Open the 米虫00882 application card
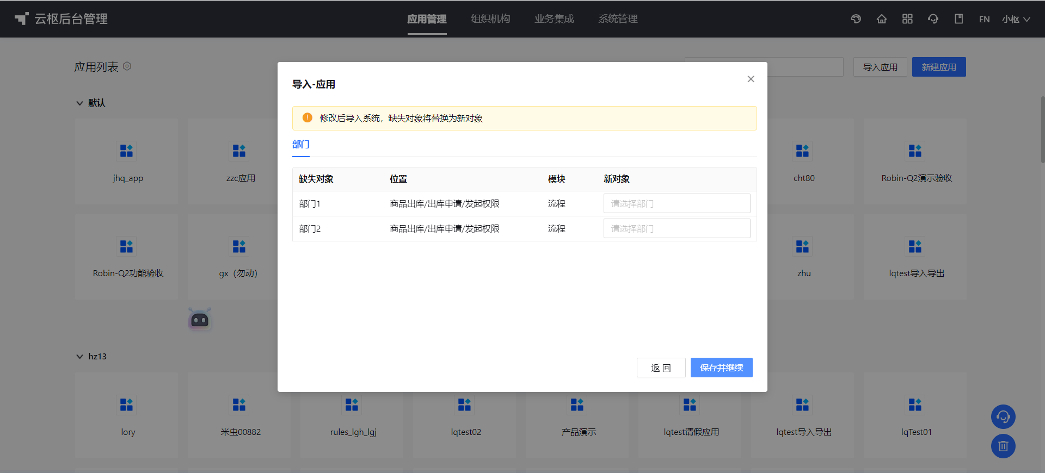This screenshot has height=473, width=1045. 239,415
